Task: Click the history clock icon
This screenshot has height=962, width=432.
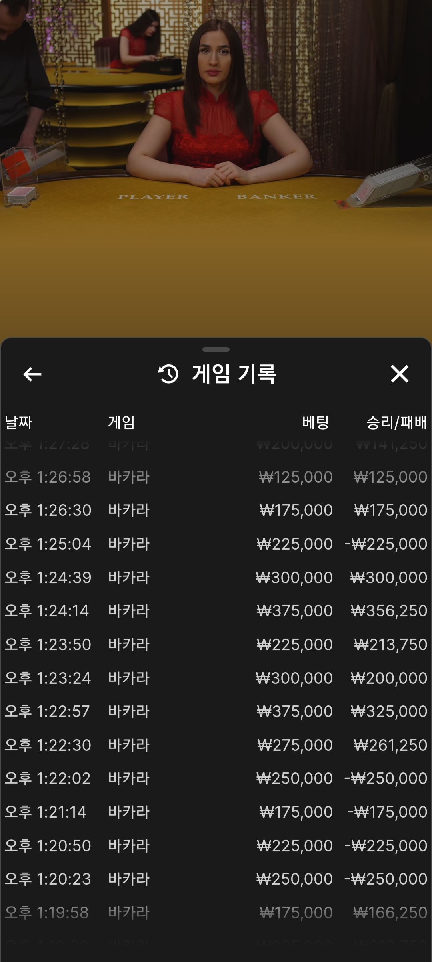Action: [x=168, y=374]
